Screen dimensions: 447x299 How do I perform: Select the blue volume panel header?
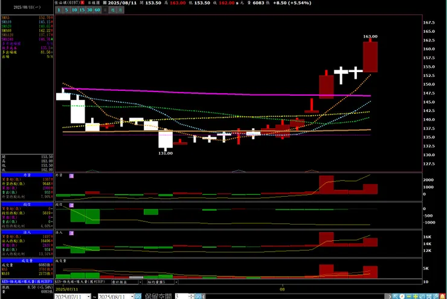[27, 260]
